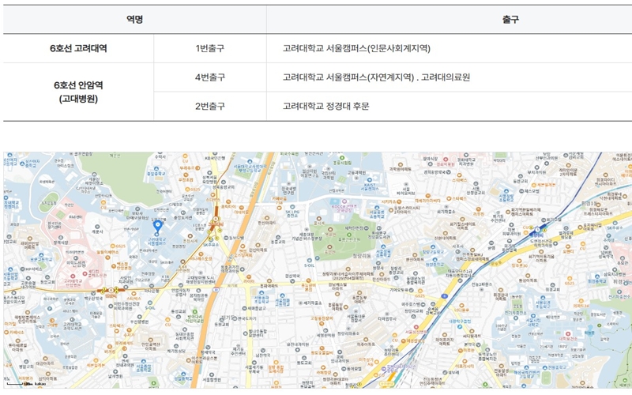Click 고려대학교 서울캠퍼스(인문사회계지역) exit description

point(356,48)
